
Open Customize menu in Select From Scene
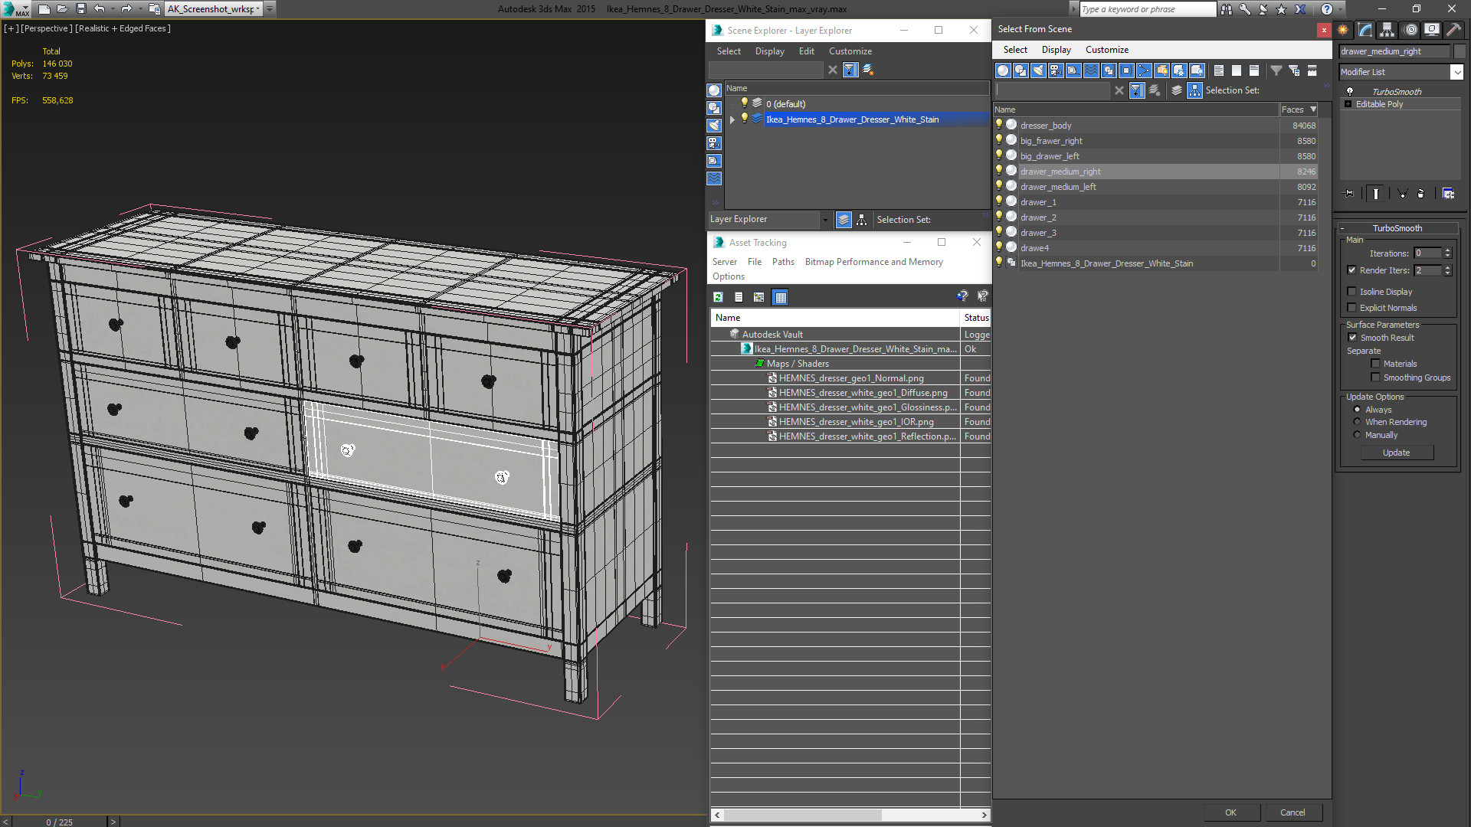tap(1106, 50)
